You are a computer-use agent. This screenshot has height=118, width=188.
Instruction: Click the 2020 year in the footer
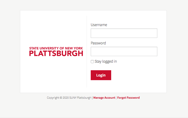(x=66, y=98)
